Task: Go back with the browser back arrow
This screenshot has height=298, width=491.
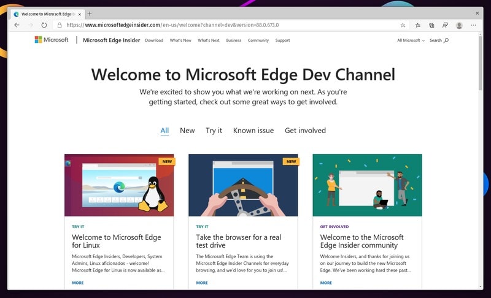Action: tap(17, 25)
